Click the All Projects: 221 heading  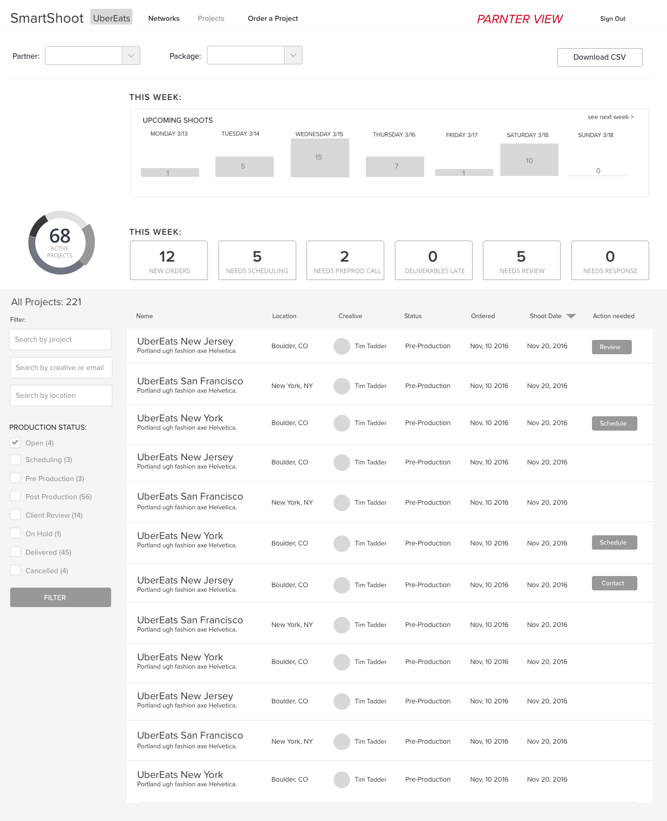pyautogui.click(x=46, y=302)
